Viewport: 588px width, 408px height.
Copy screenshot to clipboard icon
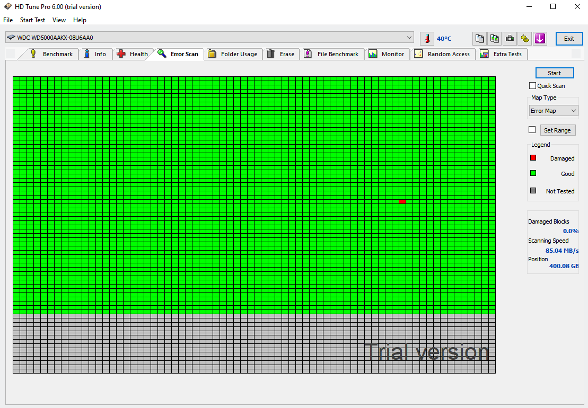click(495, 39)
